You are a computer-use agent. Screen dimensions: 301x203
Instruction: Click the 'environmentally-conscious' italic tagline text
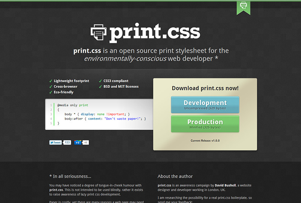pos(125,59)
